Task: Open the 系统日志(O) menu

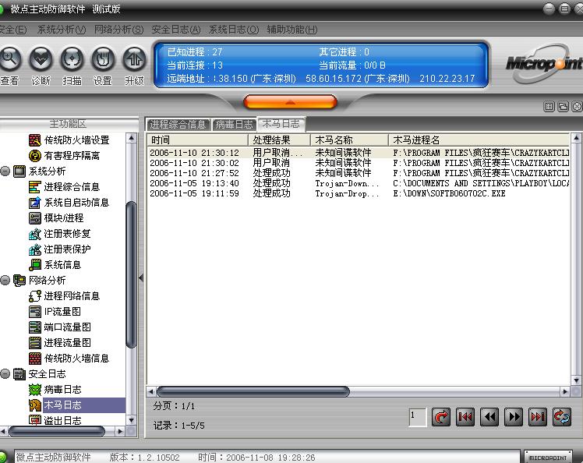Action: tap(234, 30)
